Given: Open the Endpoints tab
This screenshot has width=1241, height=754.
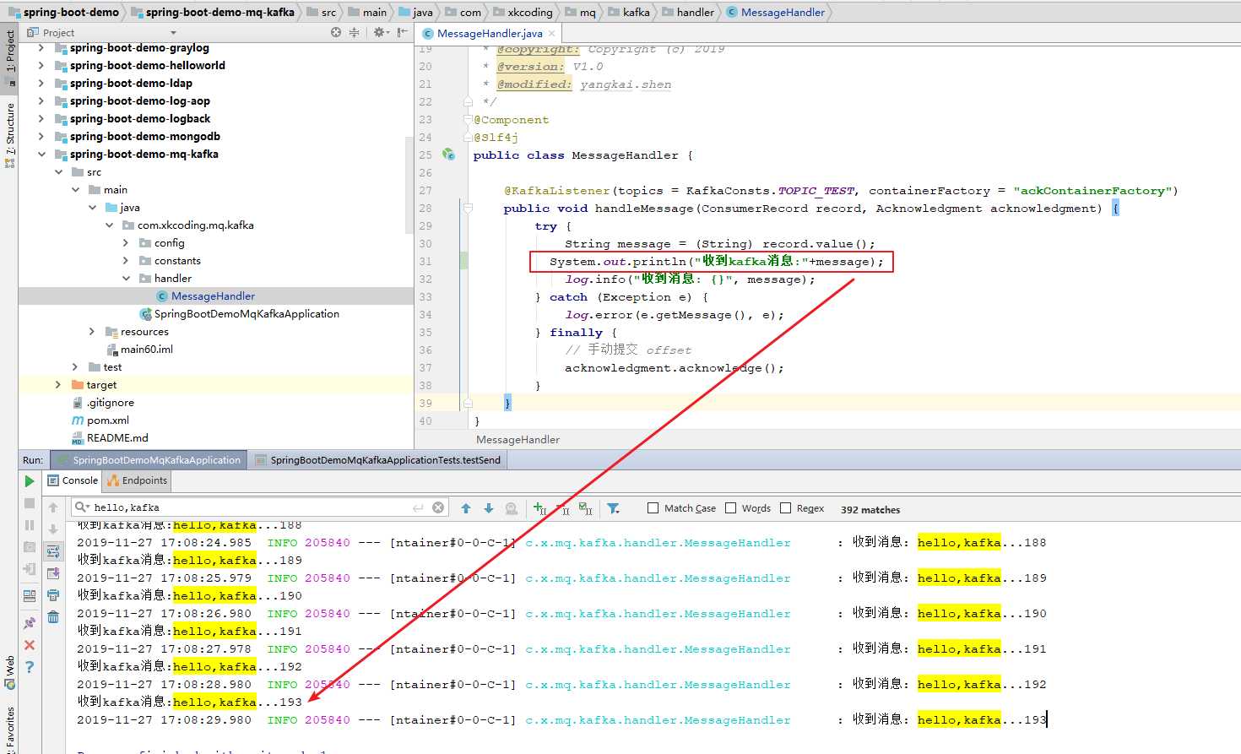Looking at the screenshot, I should (x=138, y=480).
